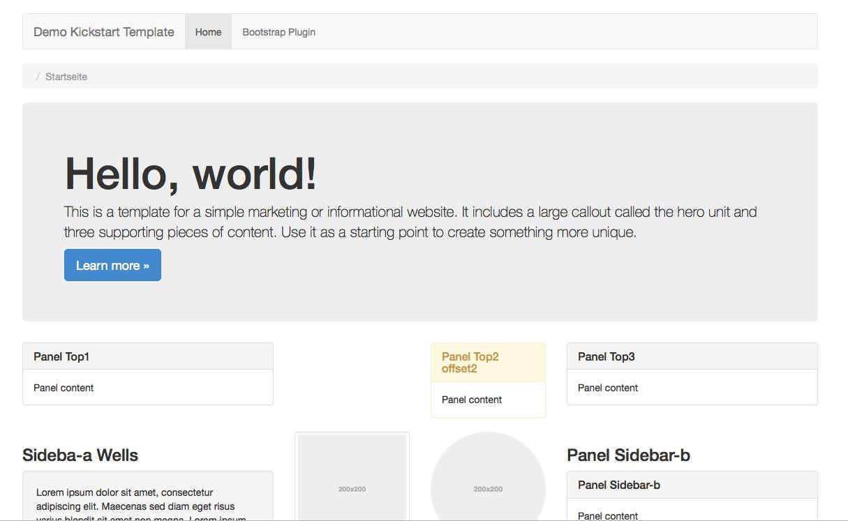
Task: Open the Bootstrap Plugin menu item
Action: [278, 32]
